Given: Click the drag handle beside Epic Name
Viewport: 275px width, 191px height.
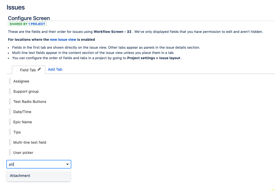Looking at the screenshot, I should (x=10, y=122).
